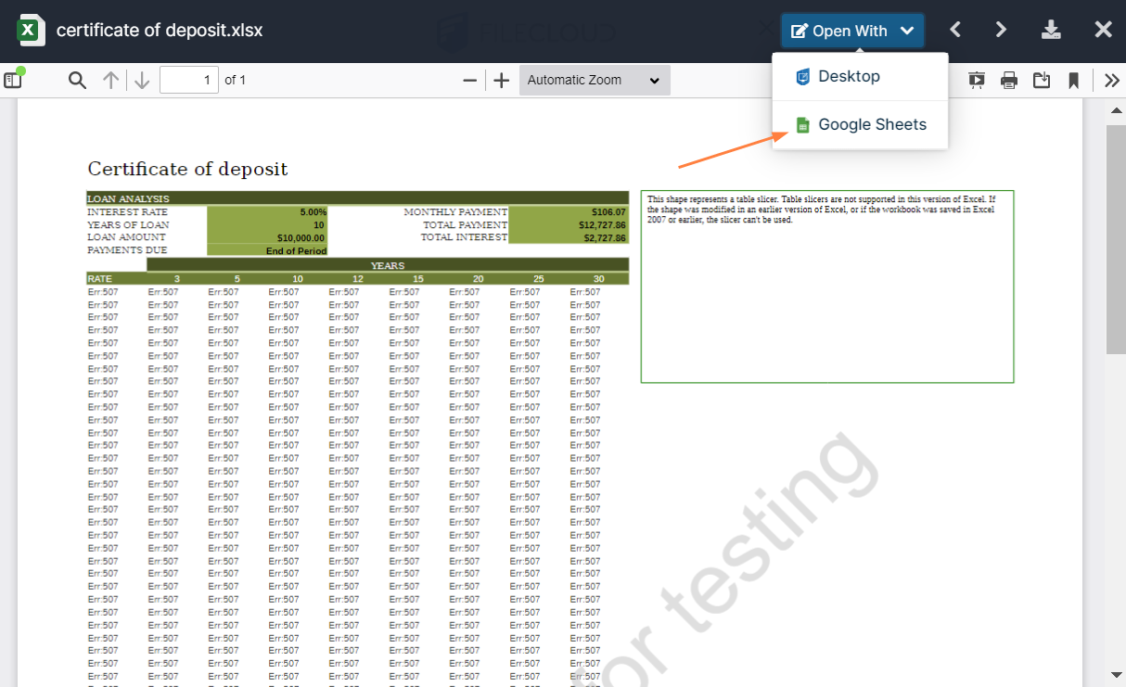
Task: Download certificate of deposit.xlsx from the top bar
Action: [1051, 29]
